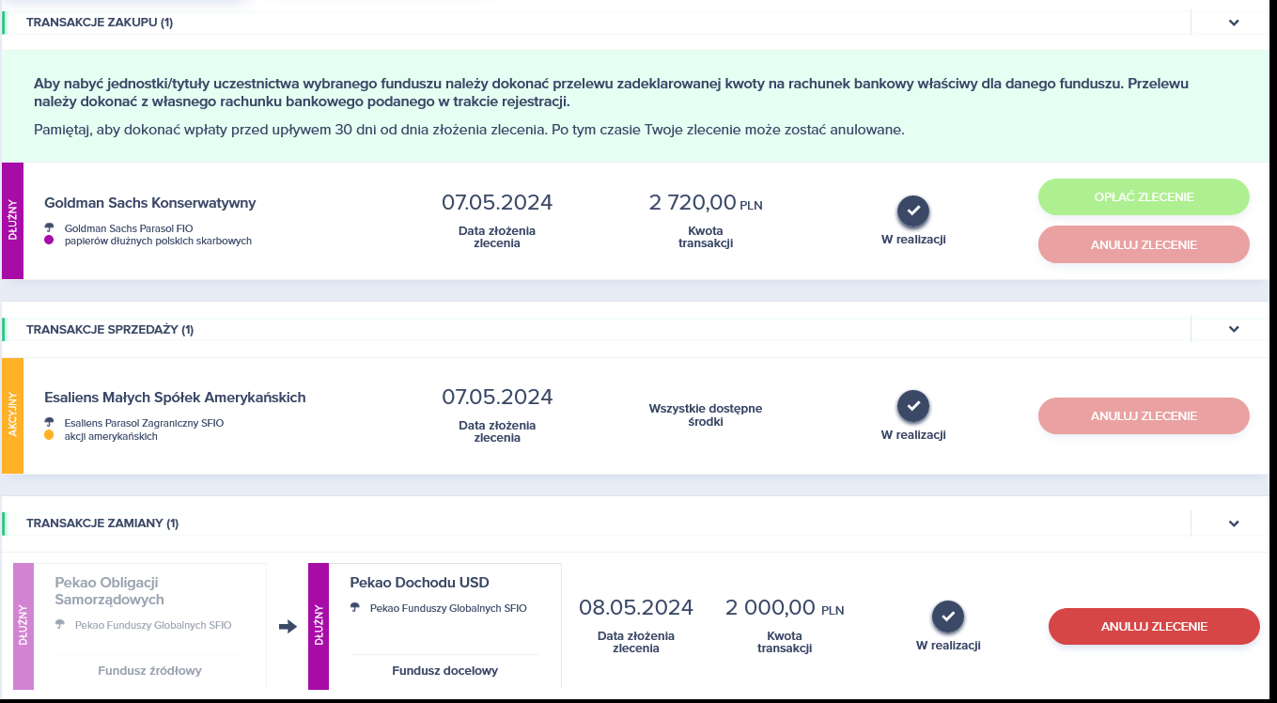The image size is (1277, 703).
Task: Click W realizacji text in Pekao exchange row
Action: [948, 646]
